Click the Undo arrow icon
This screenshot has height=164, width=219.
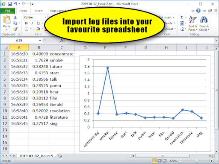pyautogui.click(x=15, y=4)
